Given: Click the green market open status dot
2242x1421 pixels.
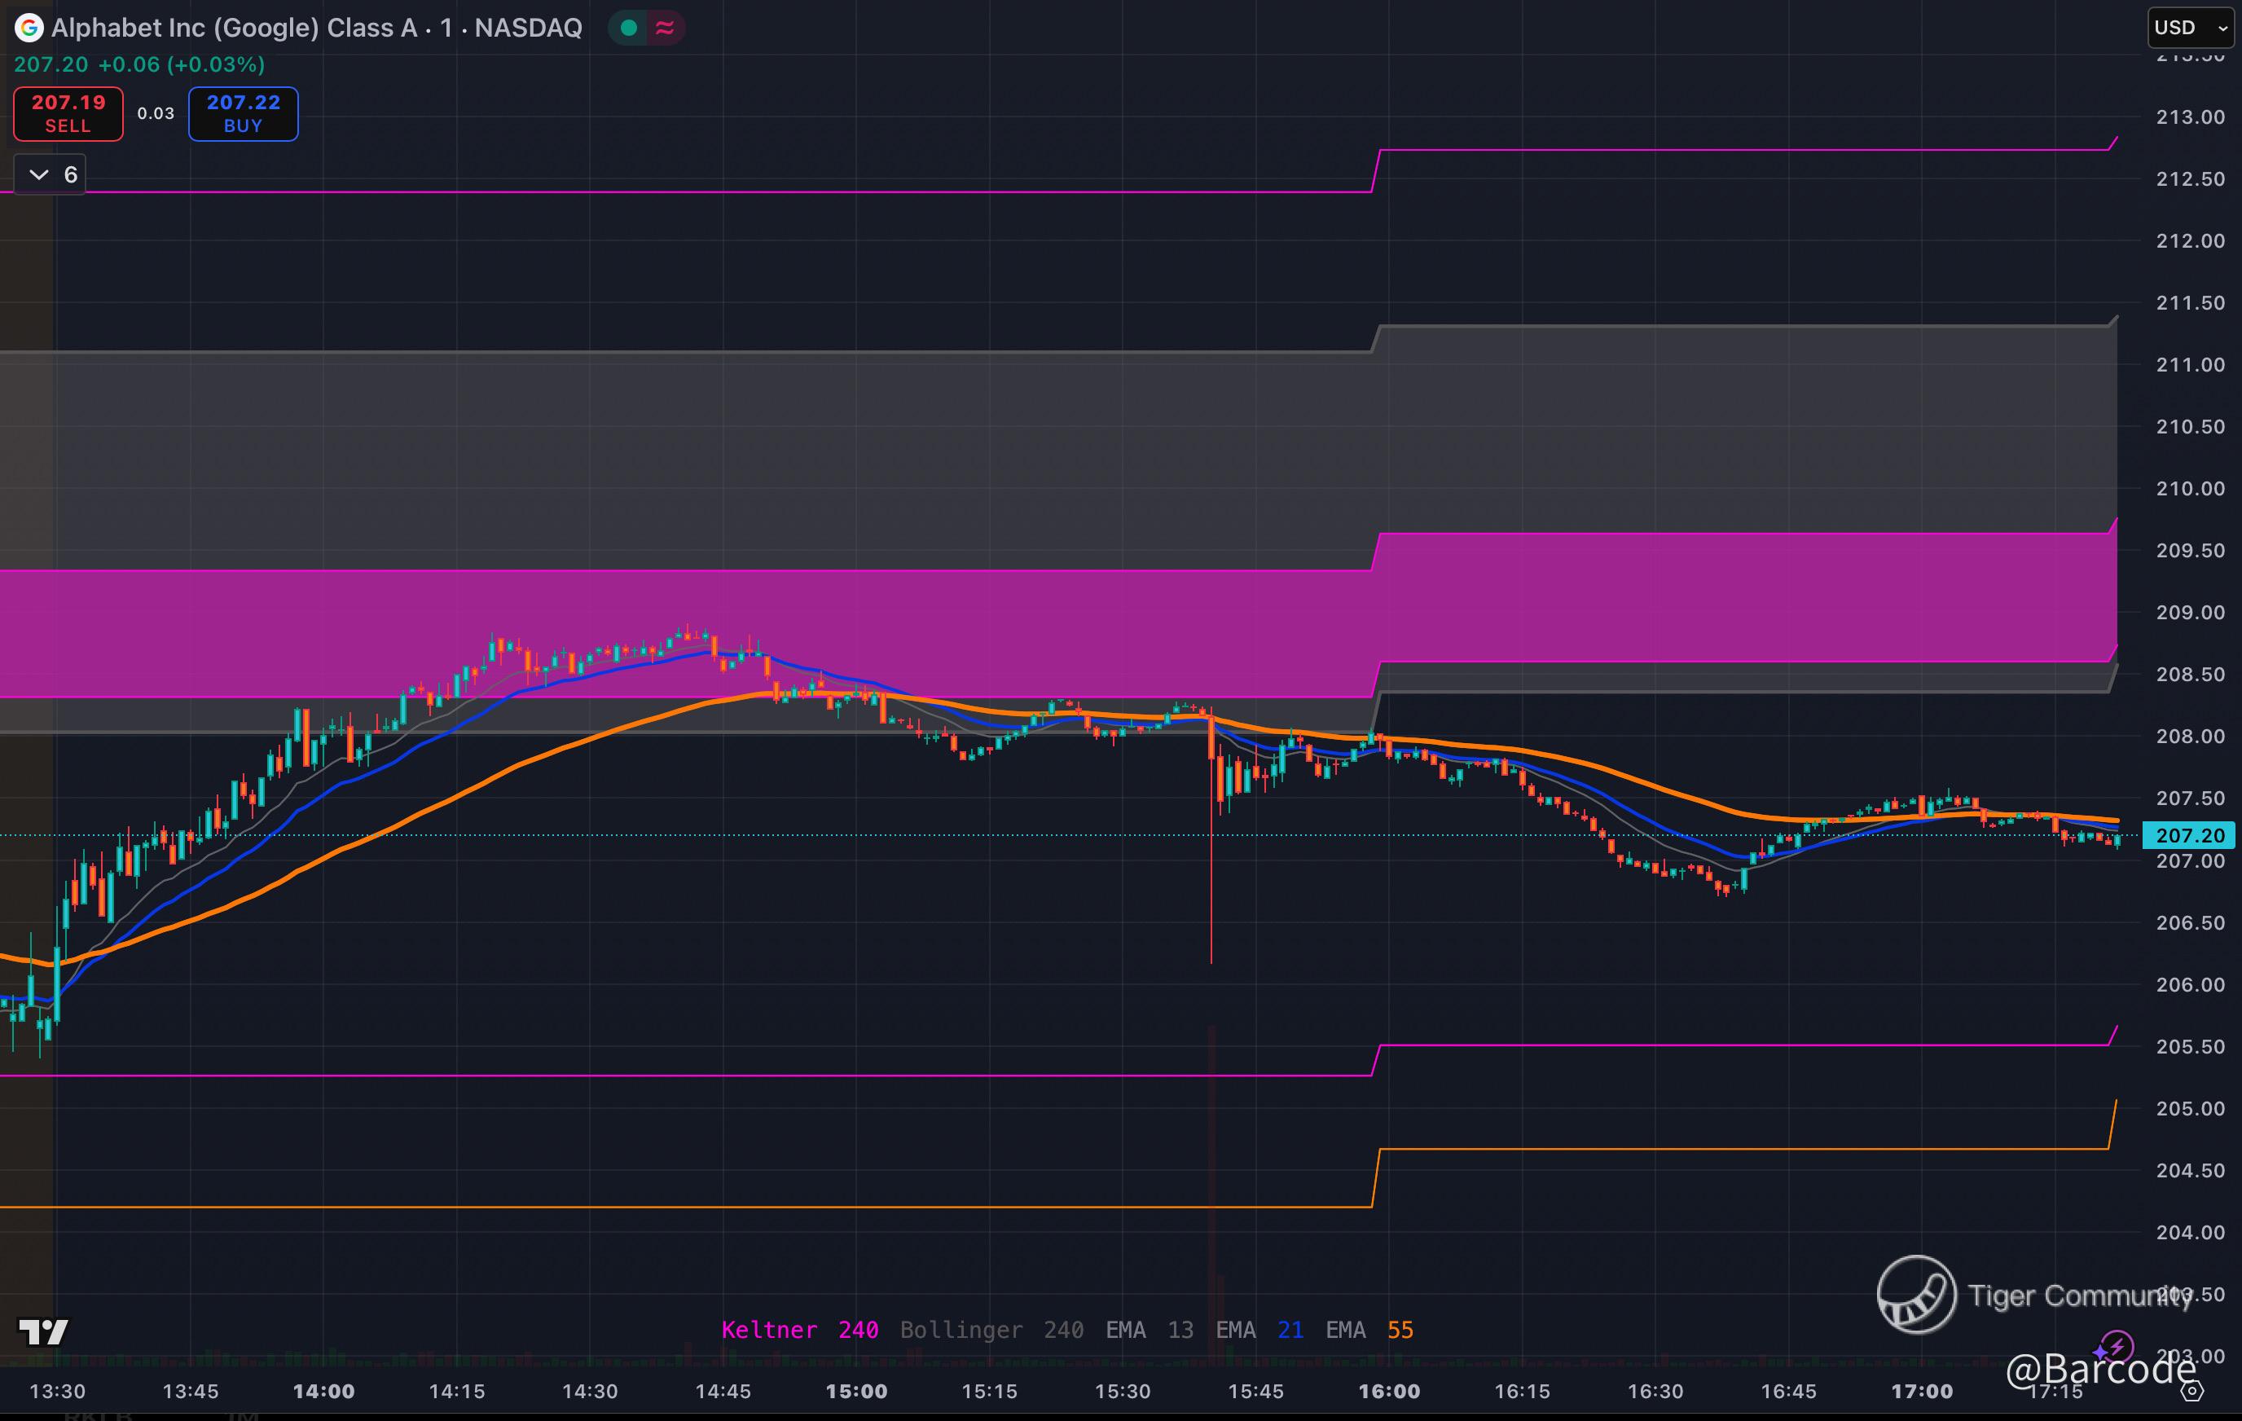Looking at the screenshot, I should click(628, 28).
